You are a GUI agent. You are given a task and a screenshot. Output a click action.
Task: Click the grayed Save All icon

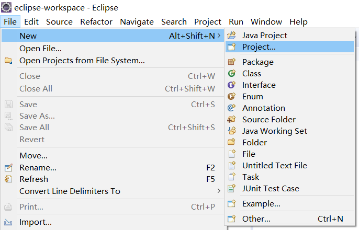[9, 128]
